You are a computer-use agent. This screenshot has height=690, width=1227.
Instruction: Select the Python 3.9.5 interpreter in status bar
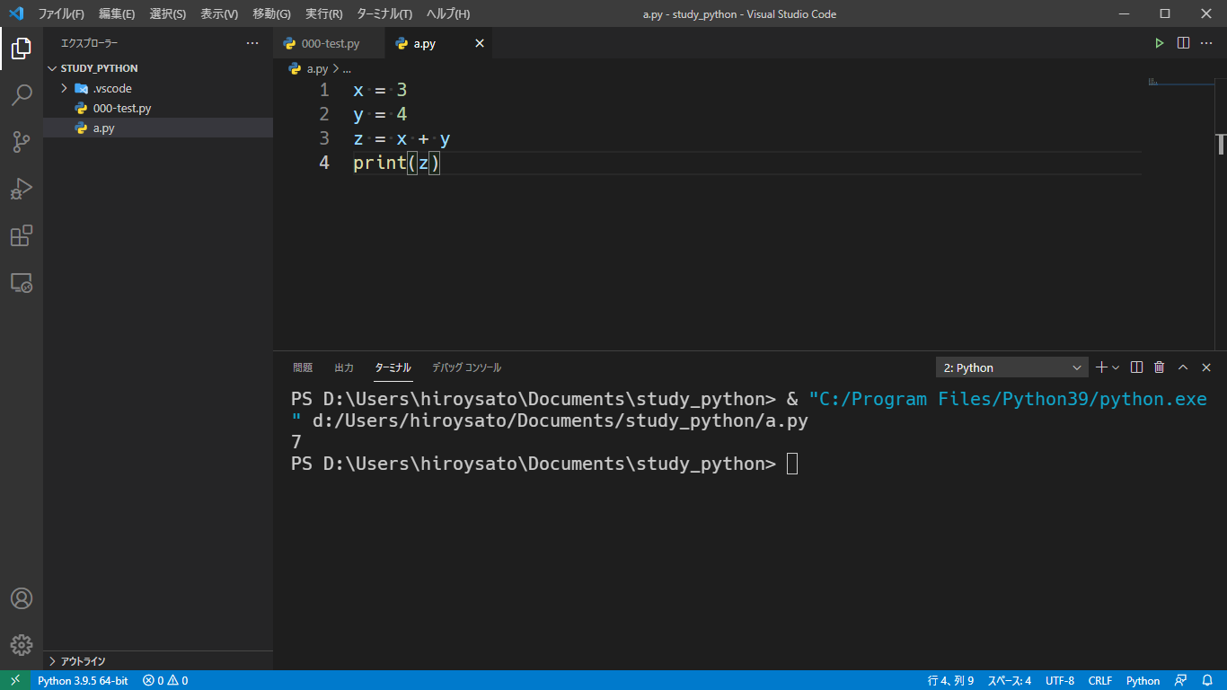83,680
